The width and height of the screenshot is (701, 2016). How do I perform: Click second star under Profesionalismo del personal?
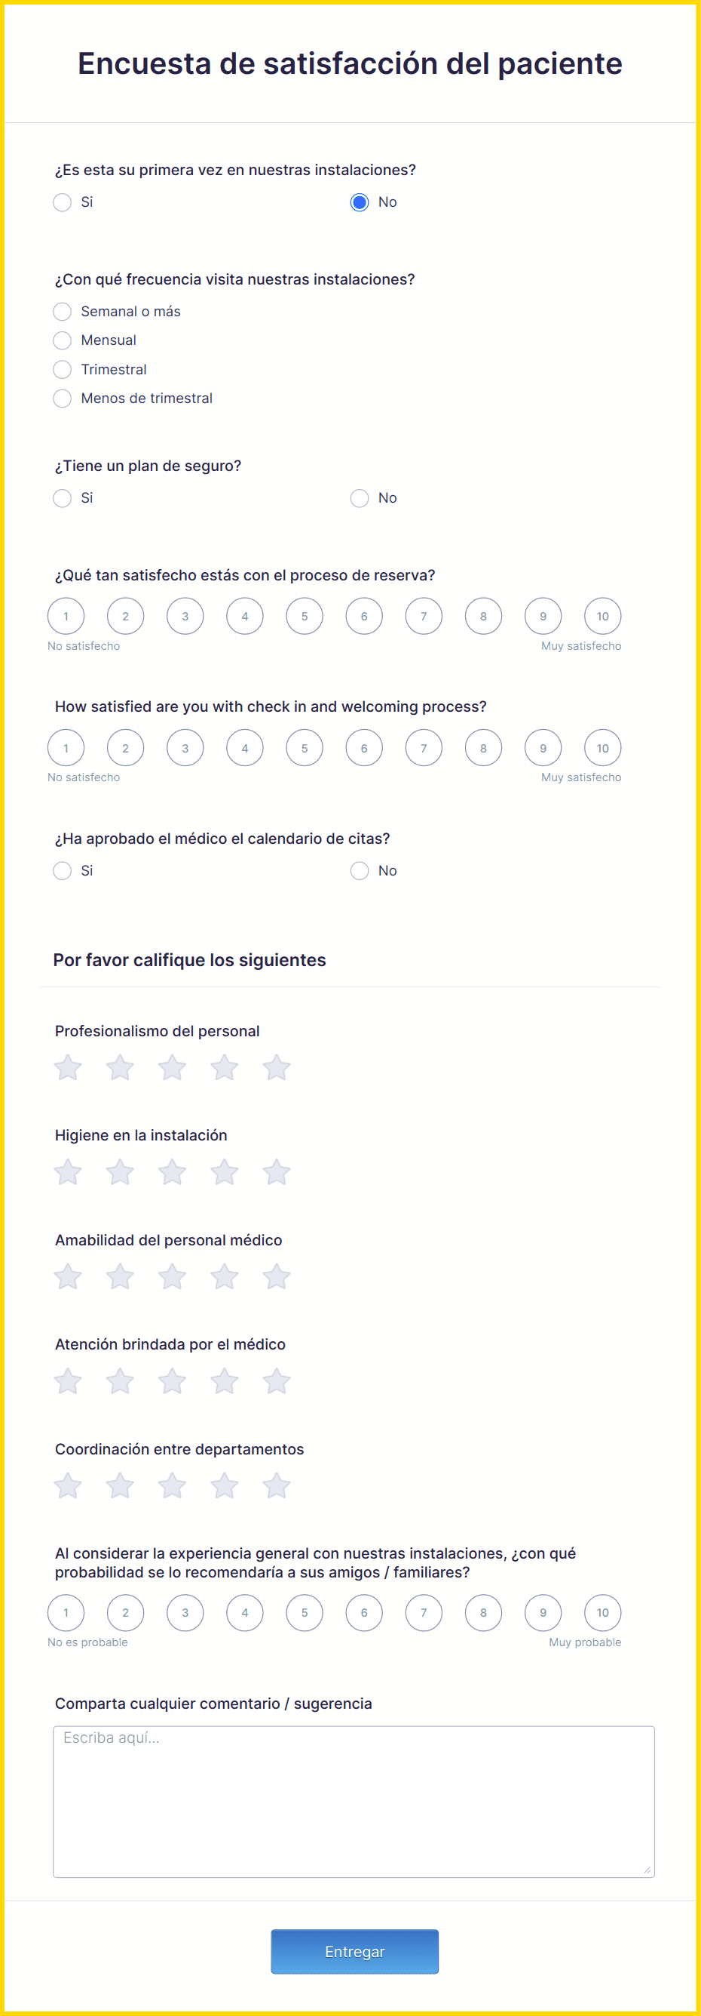[x=120, y=1067]
